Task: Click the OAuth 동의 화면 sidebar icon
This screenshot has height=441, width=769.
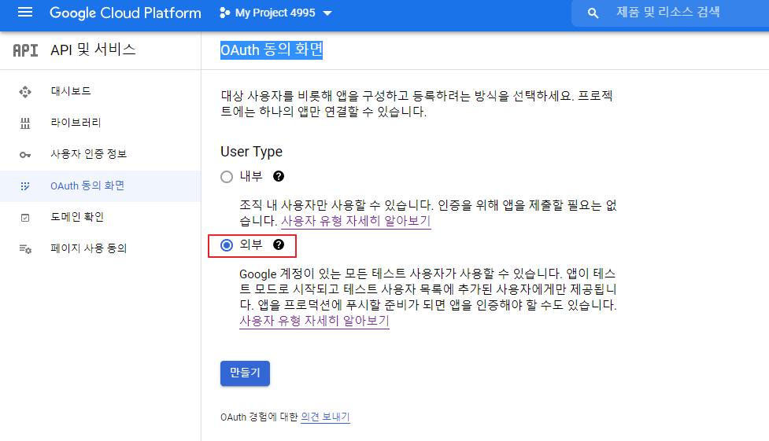Action: coord(25,186)
